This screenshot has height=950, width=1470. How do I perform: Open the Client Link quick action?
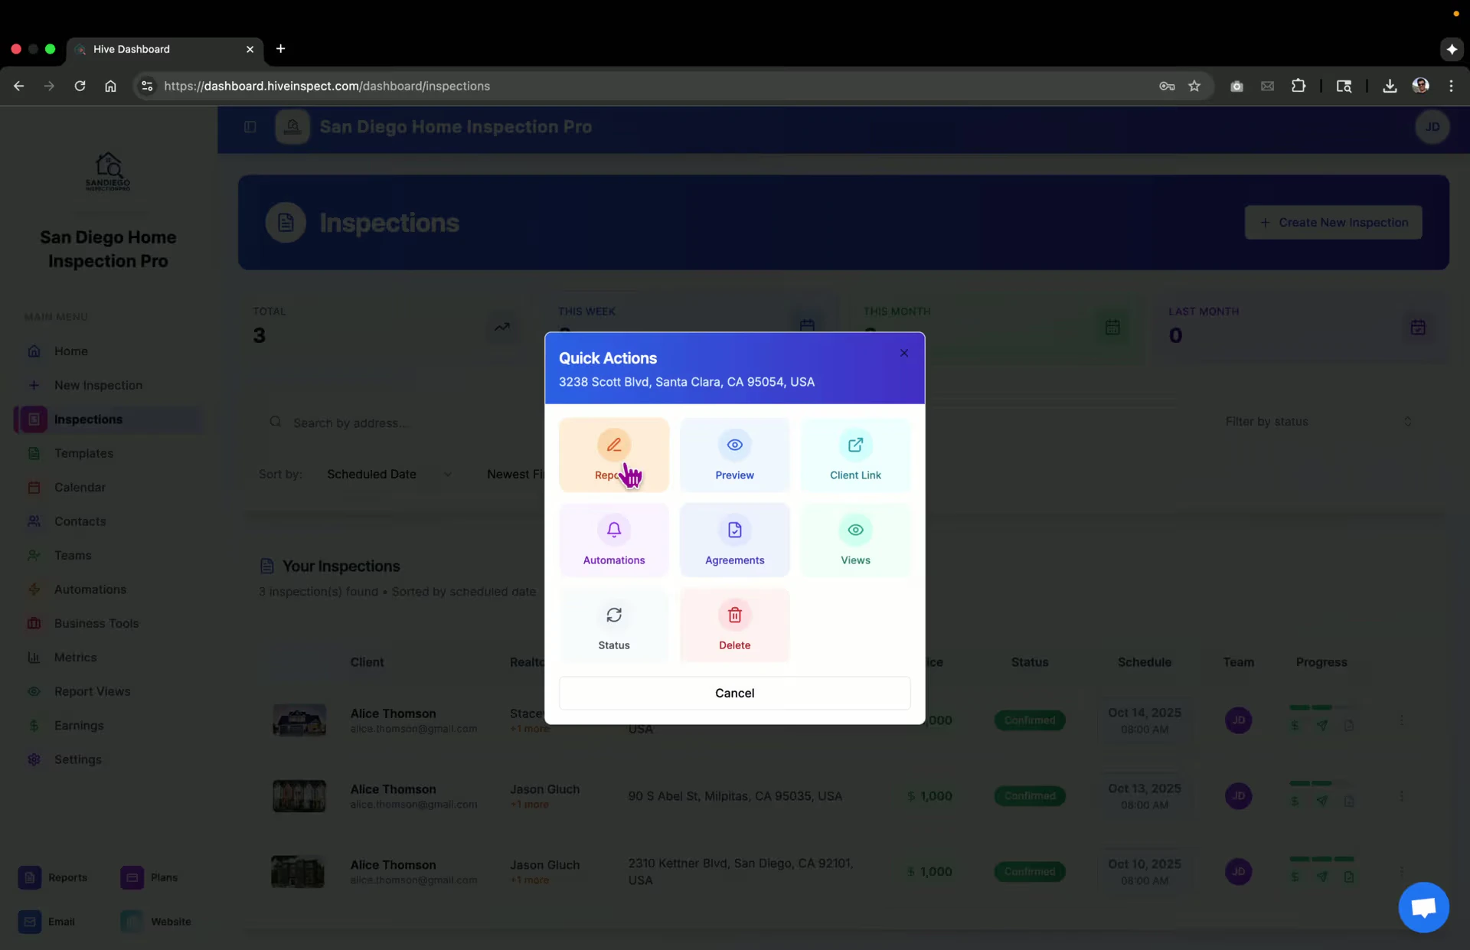[855, 455]
